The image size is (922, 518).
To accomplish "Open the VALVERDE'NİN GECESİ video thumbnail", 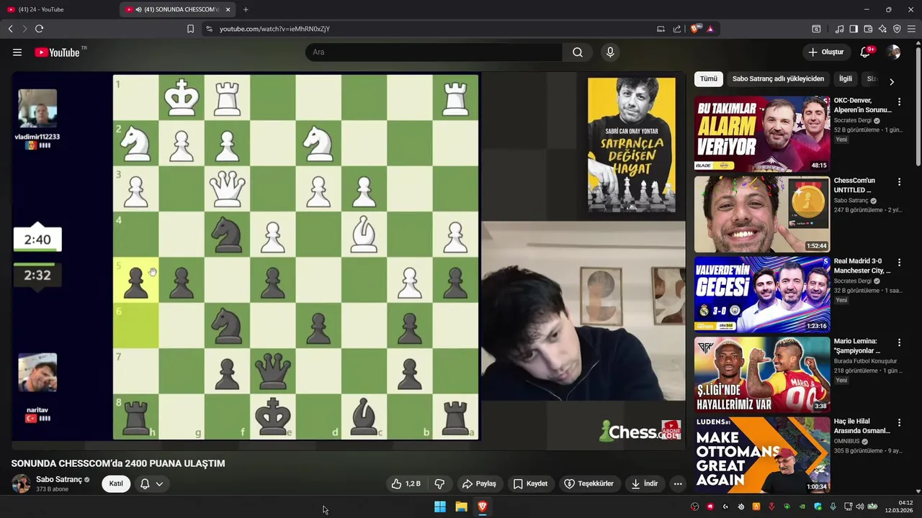I will tap(762, 294).
